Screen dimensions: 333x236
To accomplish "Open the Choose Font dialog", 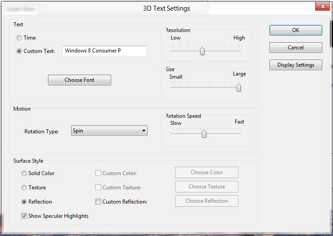I will tap(80, 80).
